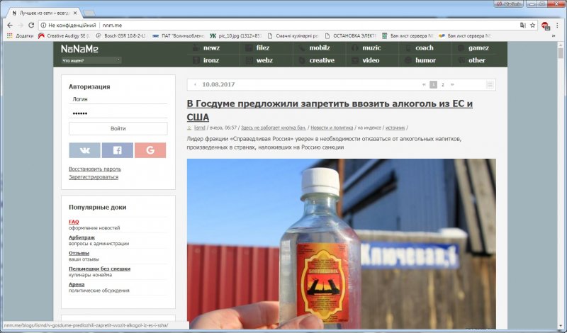Screen dimensions: 567x333
Task: Open 'Новости и политика' category link
Action: [332, 128]
